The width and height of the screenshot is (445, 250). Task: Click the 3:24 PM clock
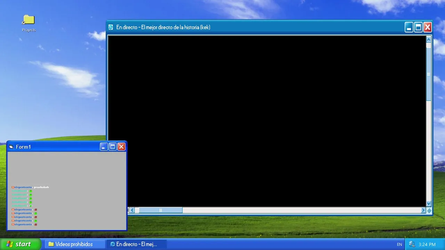click(x=427, y=244)
